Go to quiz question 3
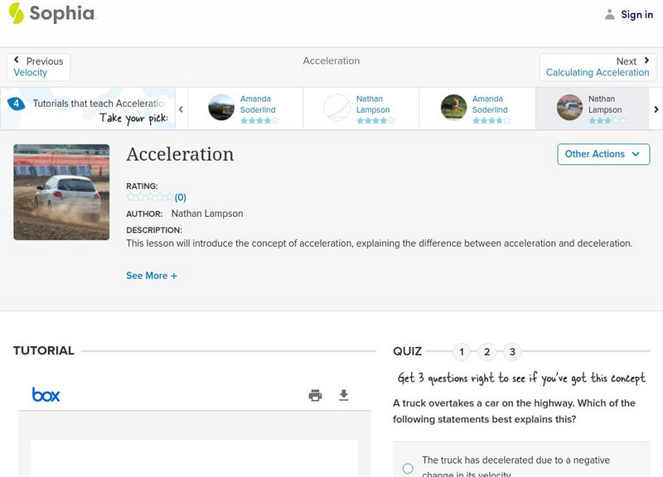 click(512, 352)
